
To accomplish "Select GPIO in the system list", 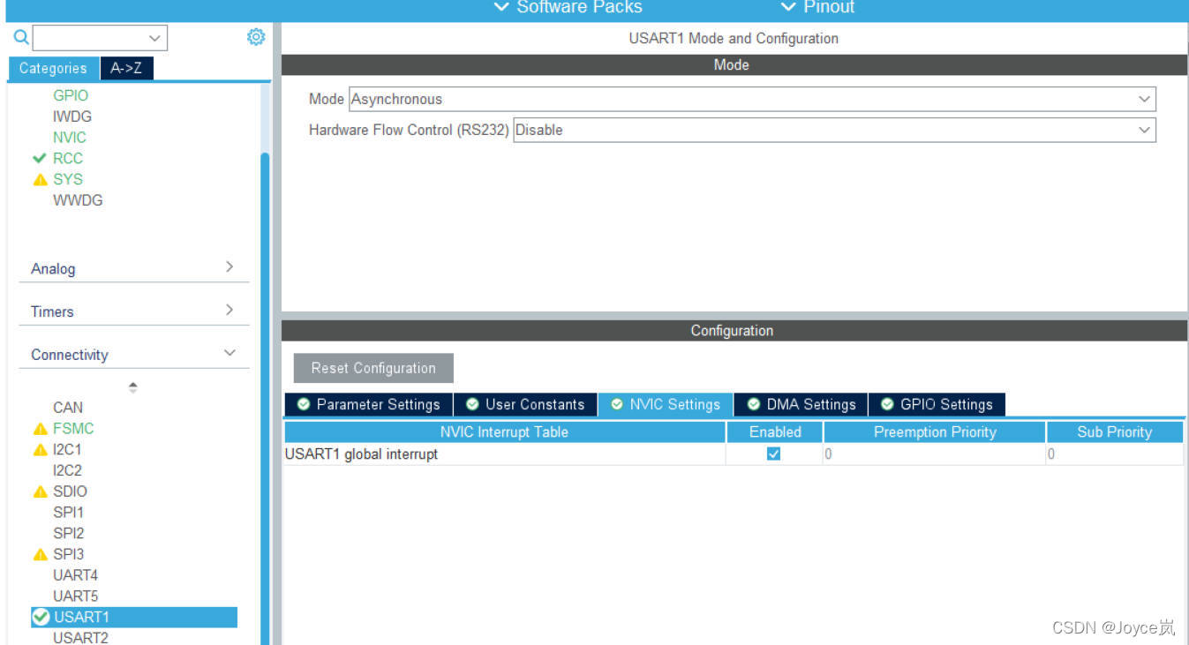I will [x=71, y=95].
